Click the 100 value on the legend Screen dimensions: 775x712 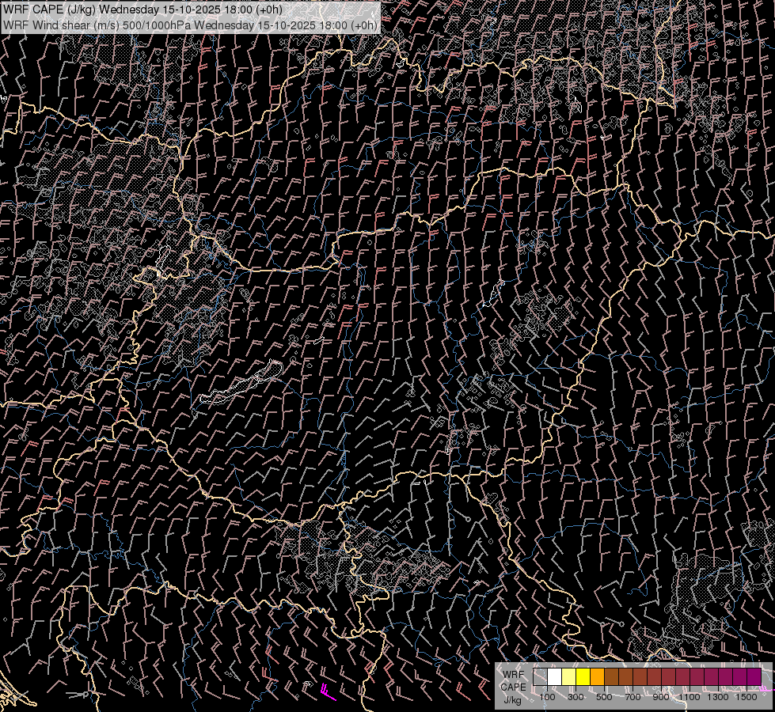point(547,697)
